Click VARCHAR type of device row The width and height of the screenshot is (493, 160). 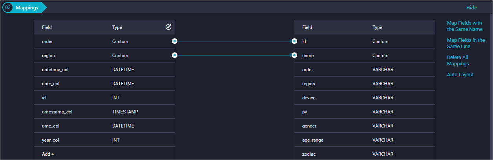pos(383,98)
